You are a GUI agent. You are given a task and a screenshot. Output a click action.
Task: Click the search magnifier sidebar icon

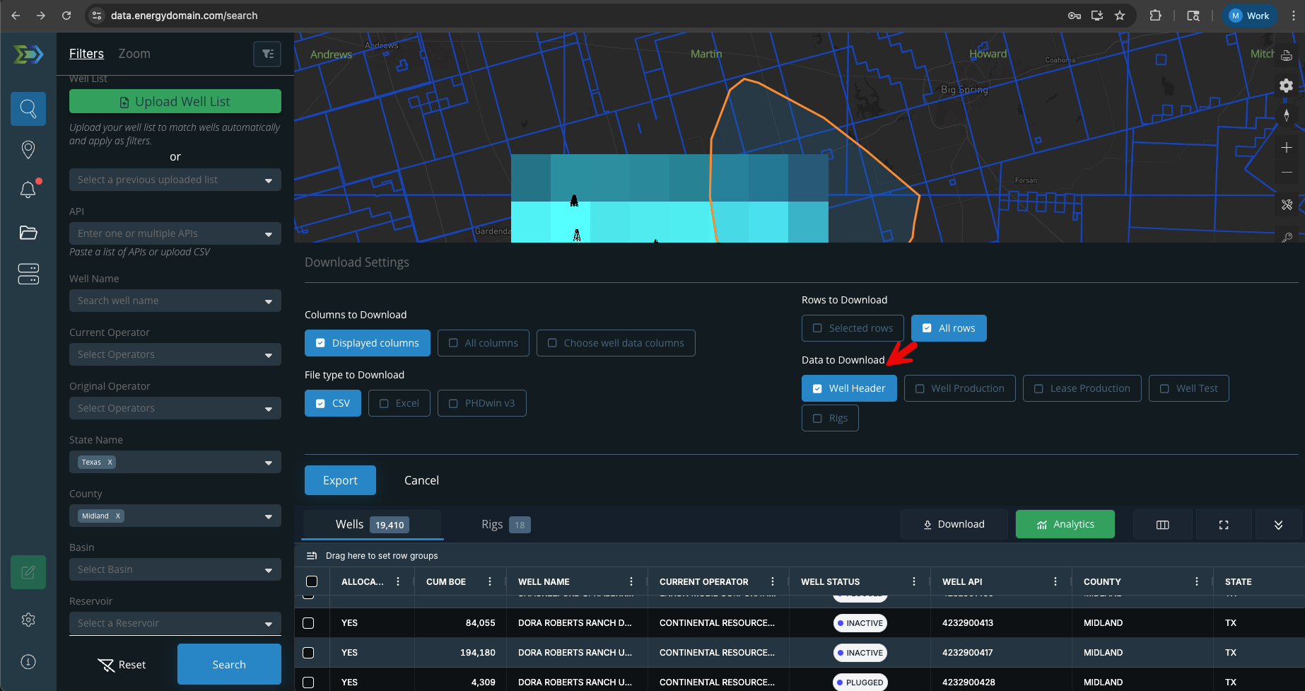(28, 109)
